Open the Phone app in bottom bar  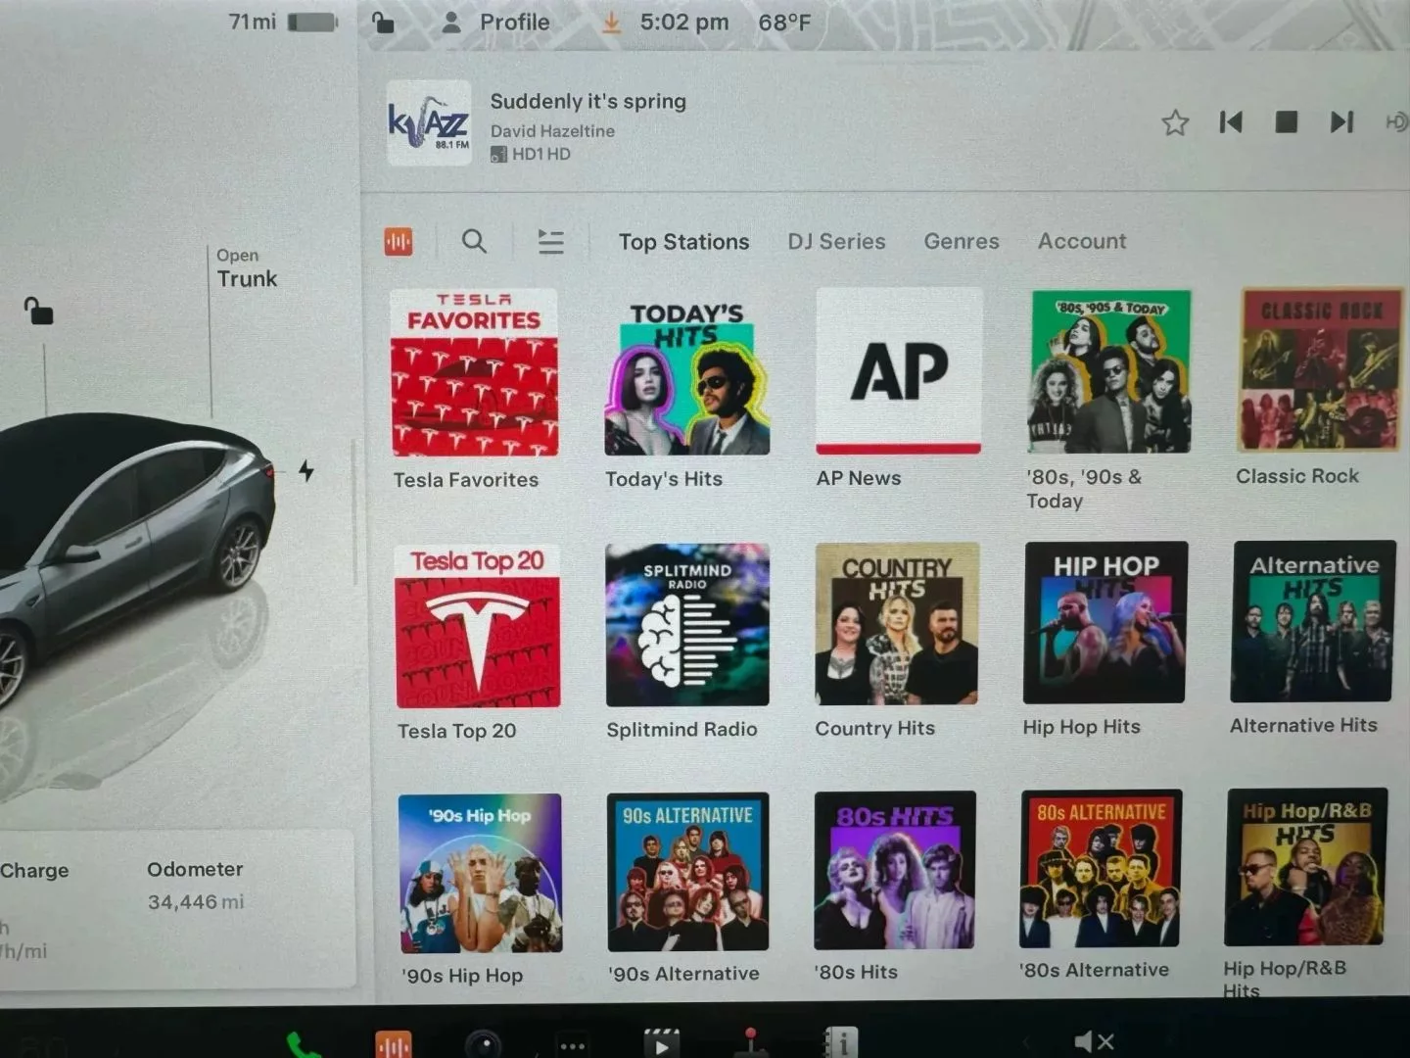pyautogui.click(x=303, y=1045)
